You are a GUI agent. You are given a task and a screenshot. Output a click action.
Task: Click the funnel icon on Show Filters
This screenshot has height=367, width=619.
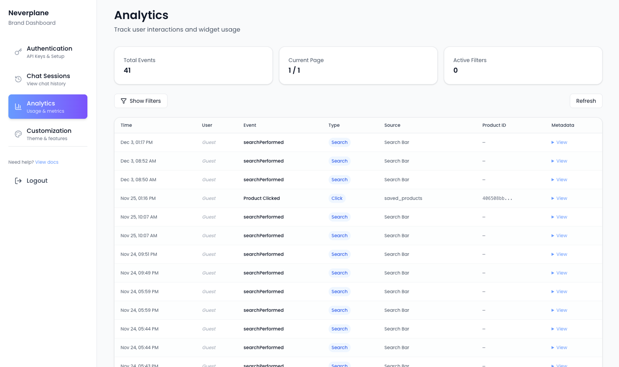(123, 101)
